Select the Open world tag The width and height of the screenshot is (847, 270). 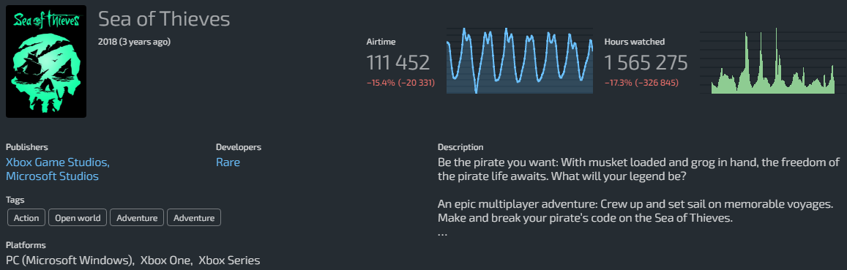[x=78, y=218]
